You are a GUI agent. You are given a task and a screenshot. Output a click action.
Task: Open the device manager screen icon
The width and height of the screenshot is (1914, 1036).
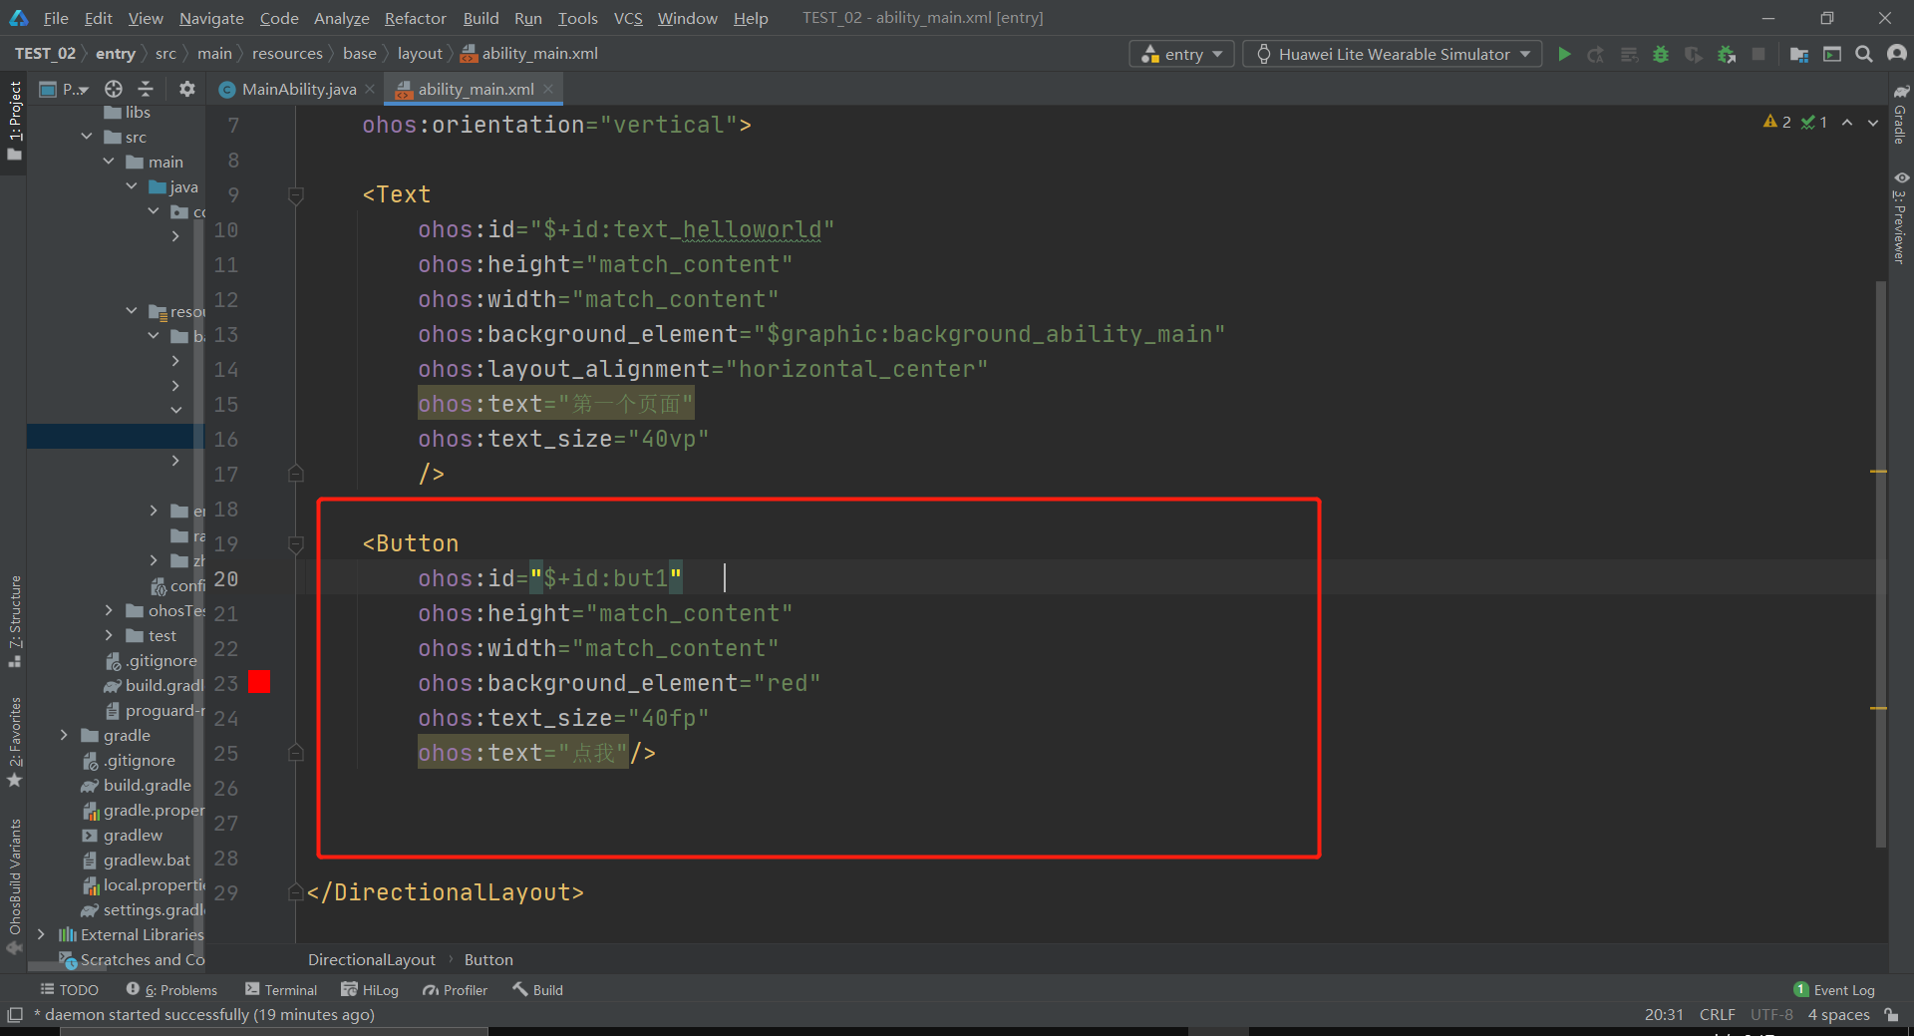point(1832,54)
